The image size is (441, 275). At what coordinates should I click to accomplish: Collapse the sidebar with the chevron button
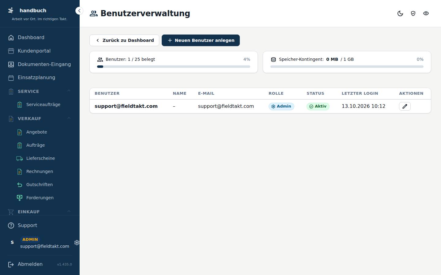[x=79, y=11]
